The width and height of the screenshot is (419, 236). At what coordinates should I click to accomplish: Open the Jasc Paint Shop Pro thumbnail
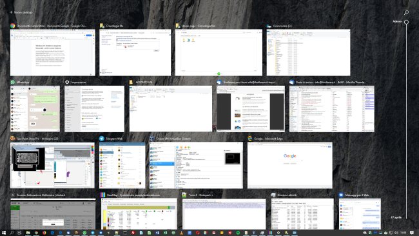pos(52,165)
